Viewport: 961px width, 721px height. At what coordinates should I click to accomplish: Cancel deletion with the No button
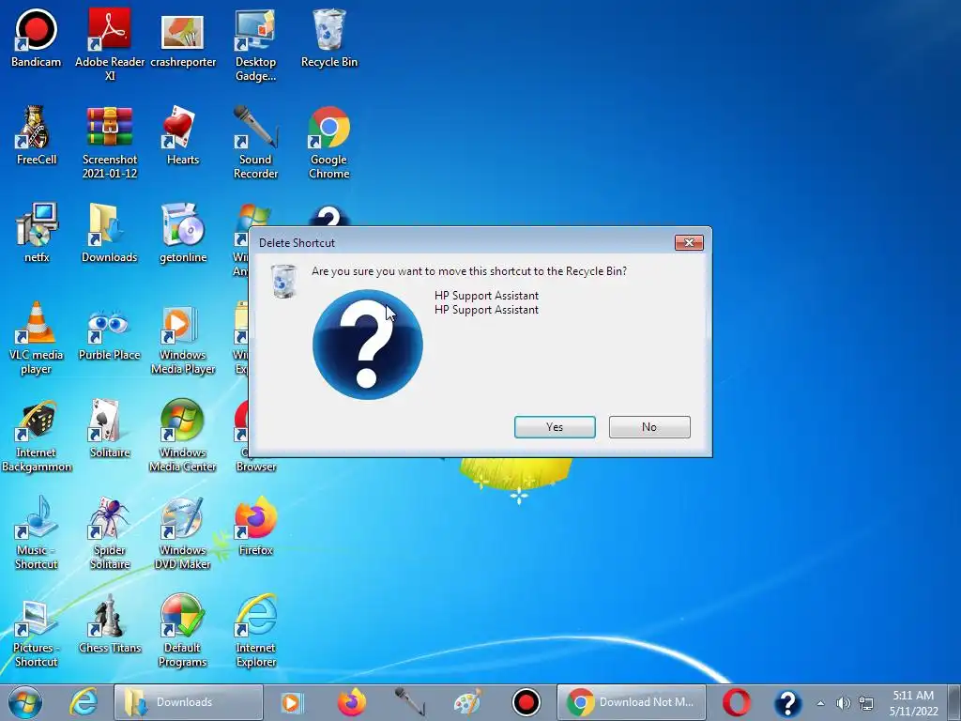[649, 427]
